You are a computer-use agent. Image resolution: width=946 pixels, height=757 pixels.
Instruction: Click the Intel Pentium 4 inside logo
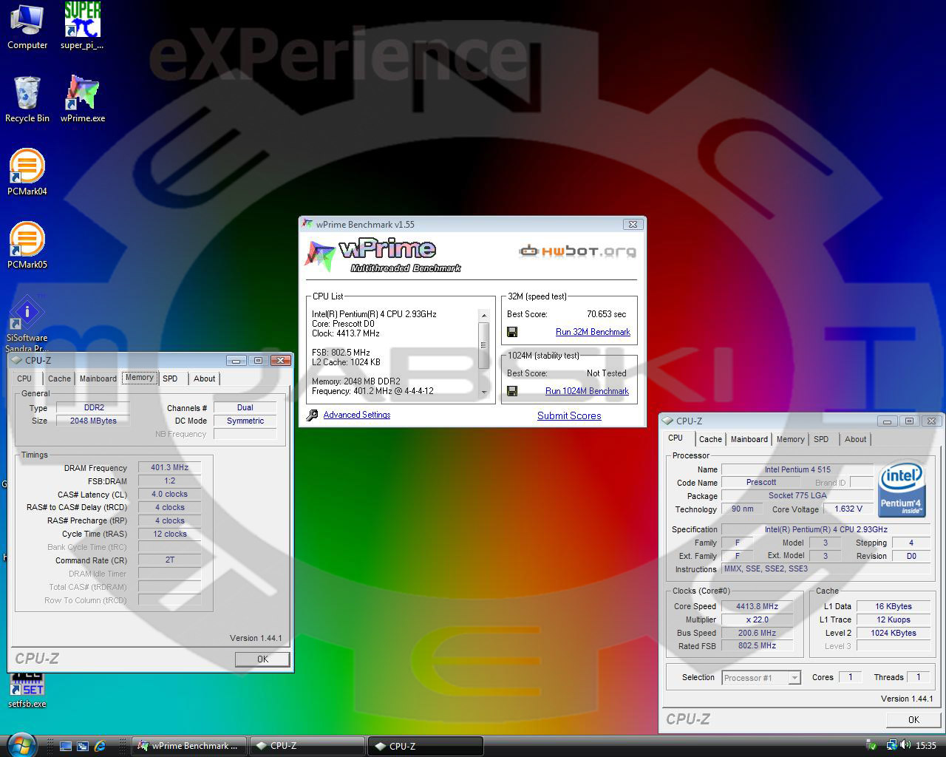pos(901,489)
